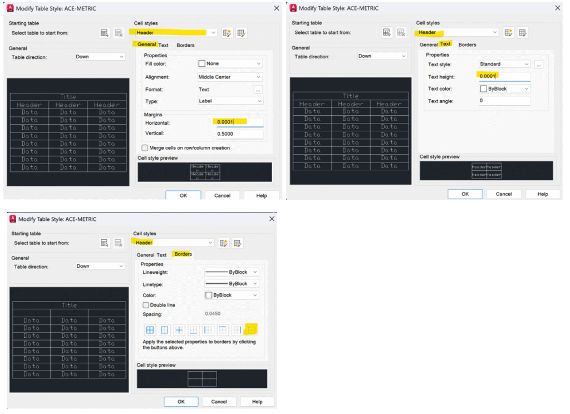The width and height of the screenshot is (570, 414).
Task: Click Vertical margin field showing 0.5000
Action: (239, 134)
